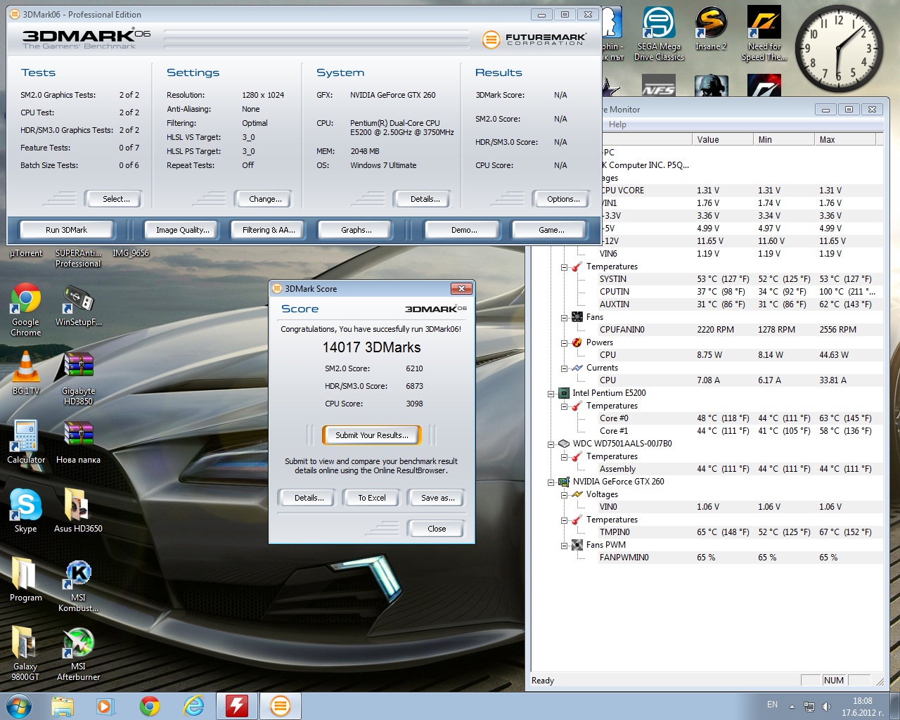Launch the MSI Kombustor desktop shortcut
Screen dimensions: 900x720
pos(79,585)
